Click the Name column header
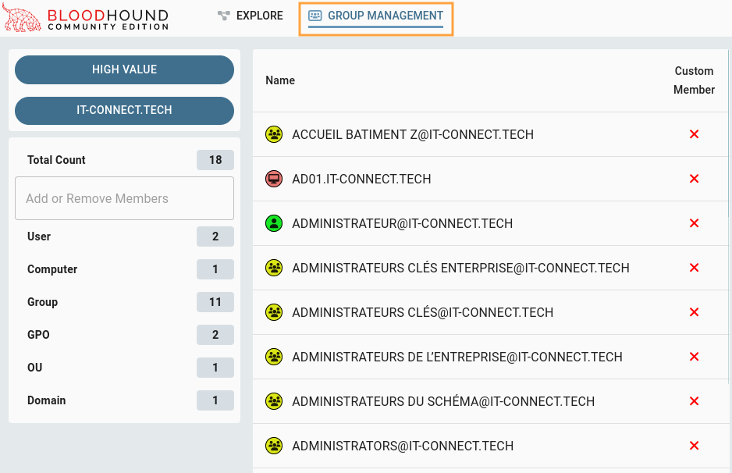Image resolution: width=732 pixels, height=473 pixels. point(280,80)
